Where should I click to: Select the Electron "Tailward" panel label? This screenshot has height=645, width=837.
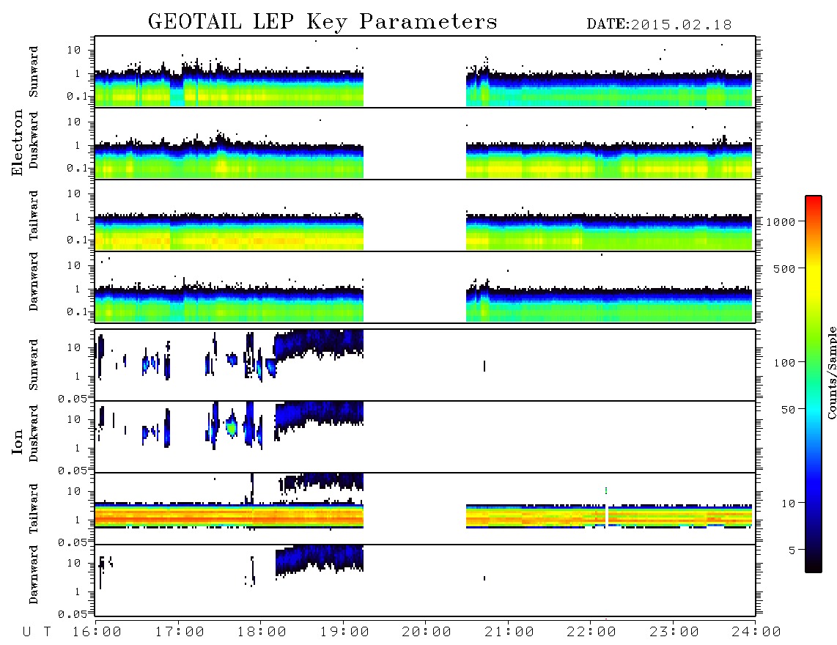click(x=34, y=215)
